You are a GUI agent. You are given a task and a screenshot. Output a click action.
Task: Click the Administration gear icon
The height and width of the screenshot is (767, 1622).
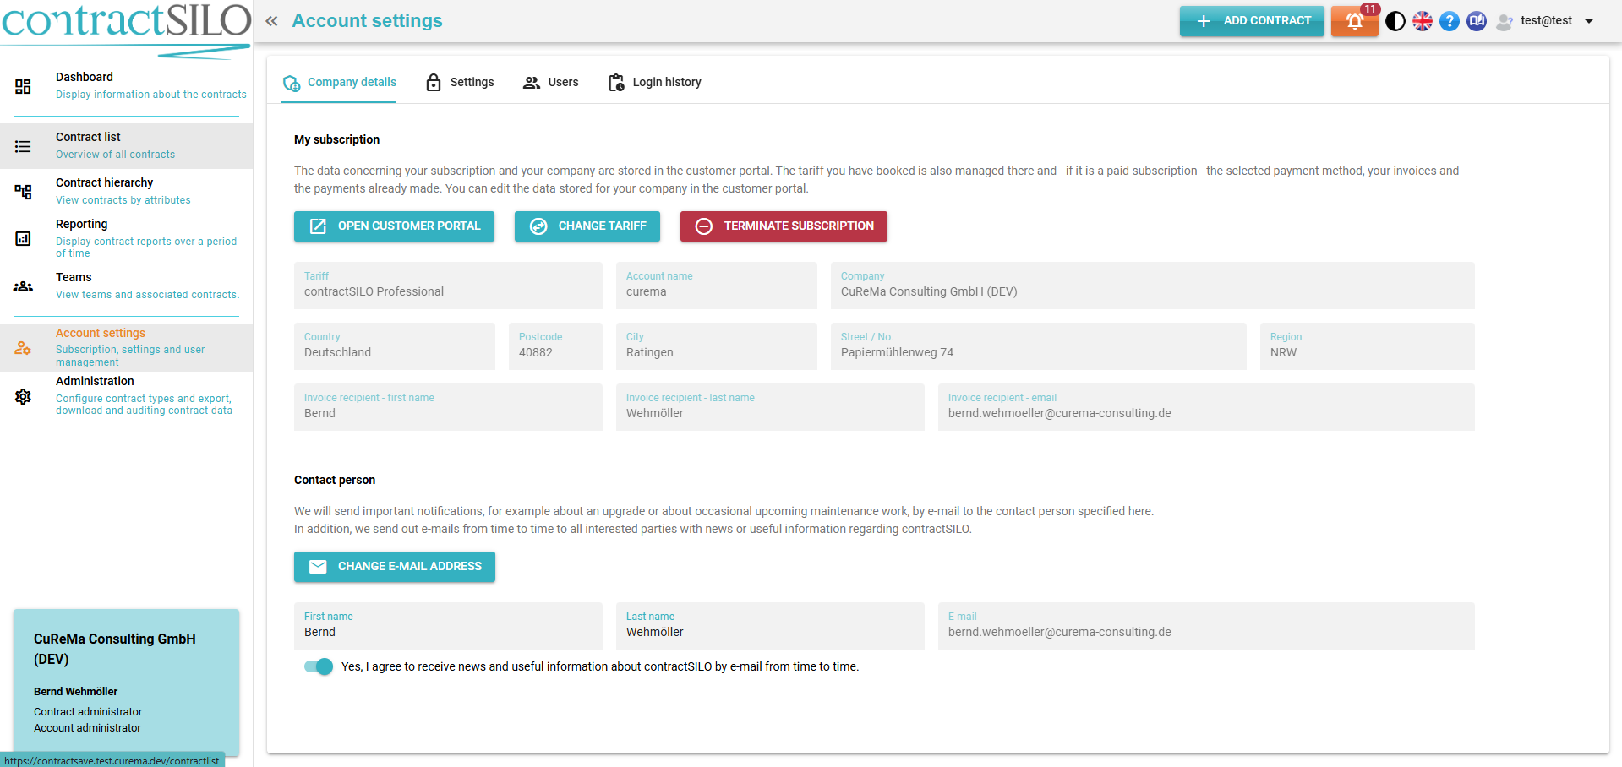tap(23, 396)
